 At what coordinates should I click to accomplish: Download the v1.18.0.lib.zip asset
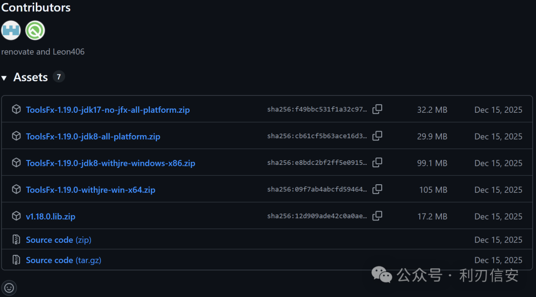pyautogui.click(x=51, y=217)
